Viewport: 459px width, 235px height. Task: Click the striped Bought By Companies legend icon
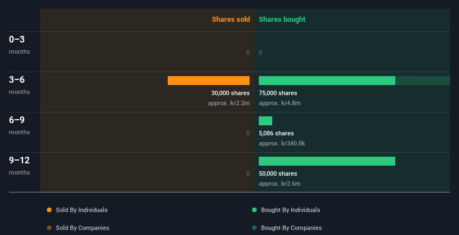point(254,228)
